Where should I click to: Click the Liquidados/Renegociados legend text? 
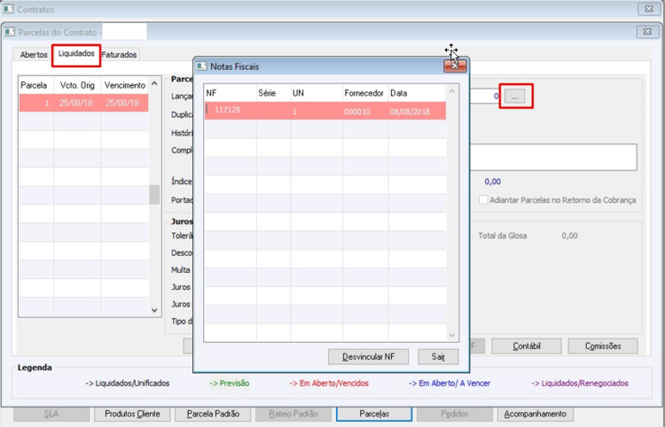(x=580, y=384)
